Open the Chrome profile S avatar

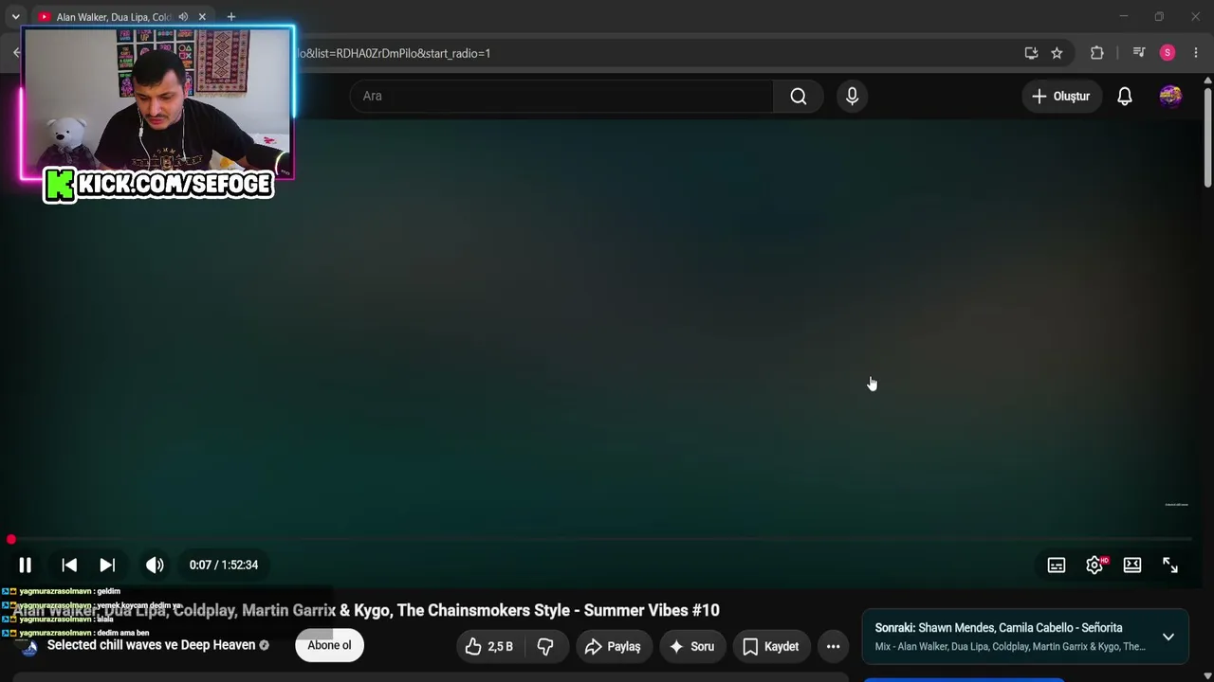tap(1168, 53)
